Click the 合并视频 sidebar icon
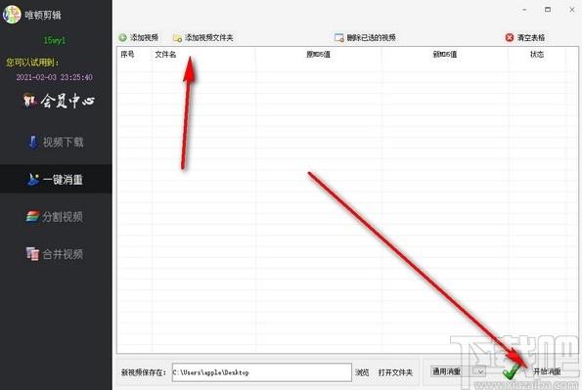The width and height of the screenshot is (582, 390). point(32,254)
